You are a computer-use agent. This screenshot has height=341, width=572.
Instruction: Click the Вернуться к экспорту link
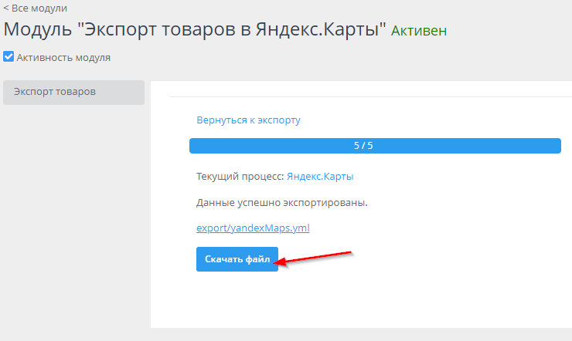pyautogui.click(x=248, y=120)
